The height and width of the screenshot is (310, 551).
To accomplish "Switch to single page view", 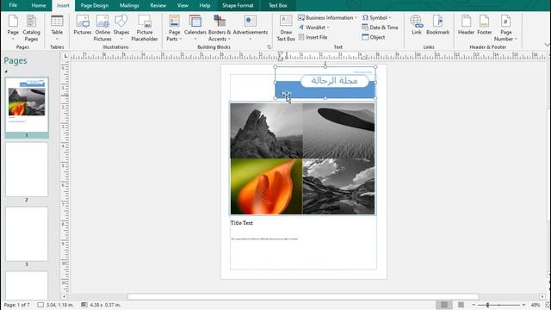I will coord(444,305).
